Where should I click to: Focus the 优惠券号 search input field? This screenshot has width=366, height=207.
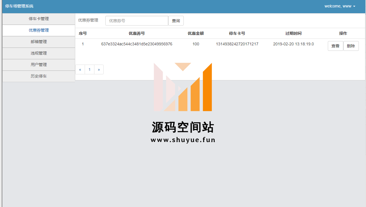tap(137, 21)
